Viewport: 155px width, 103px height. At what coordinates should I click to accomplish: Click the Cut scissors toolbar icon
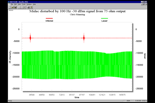click(19, 7)
